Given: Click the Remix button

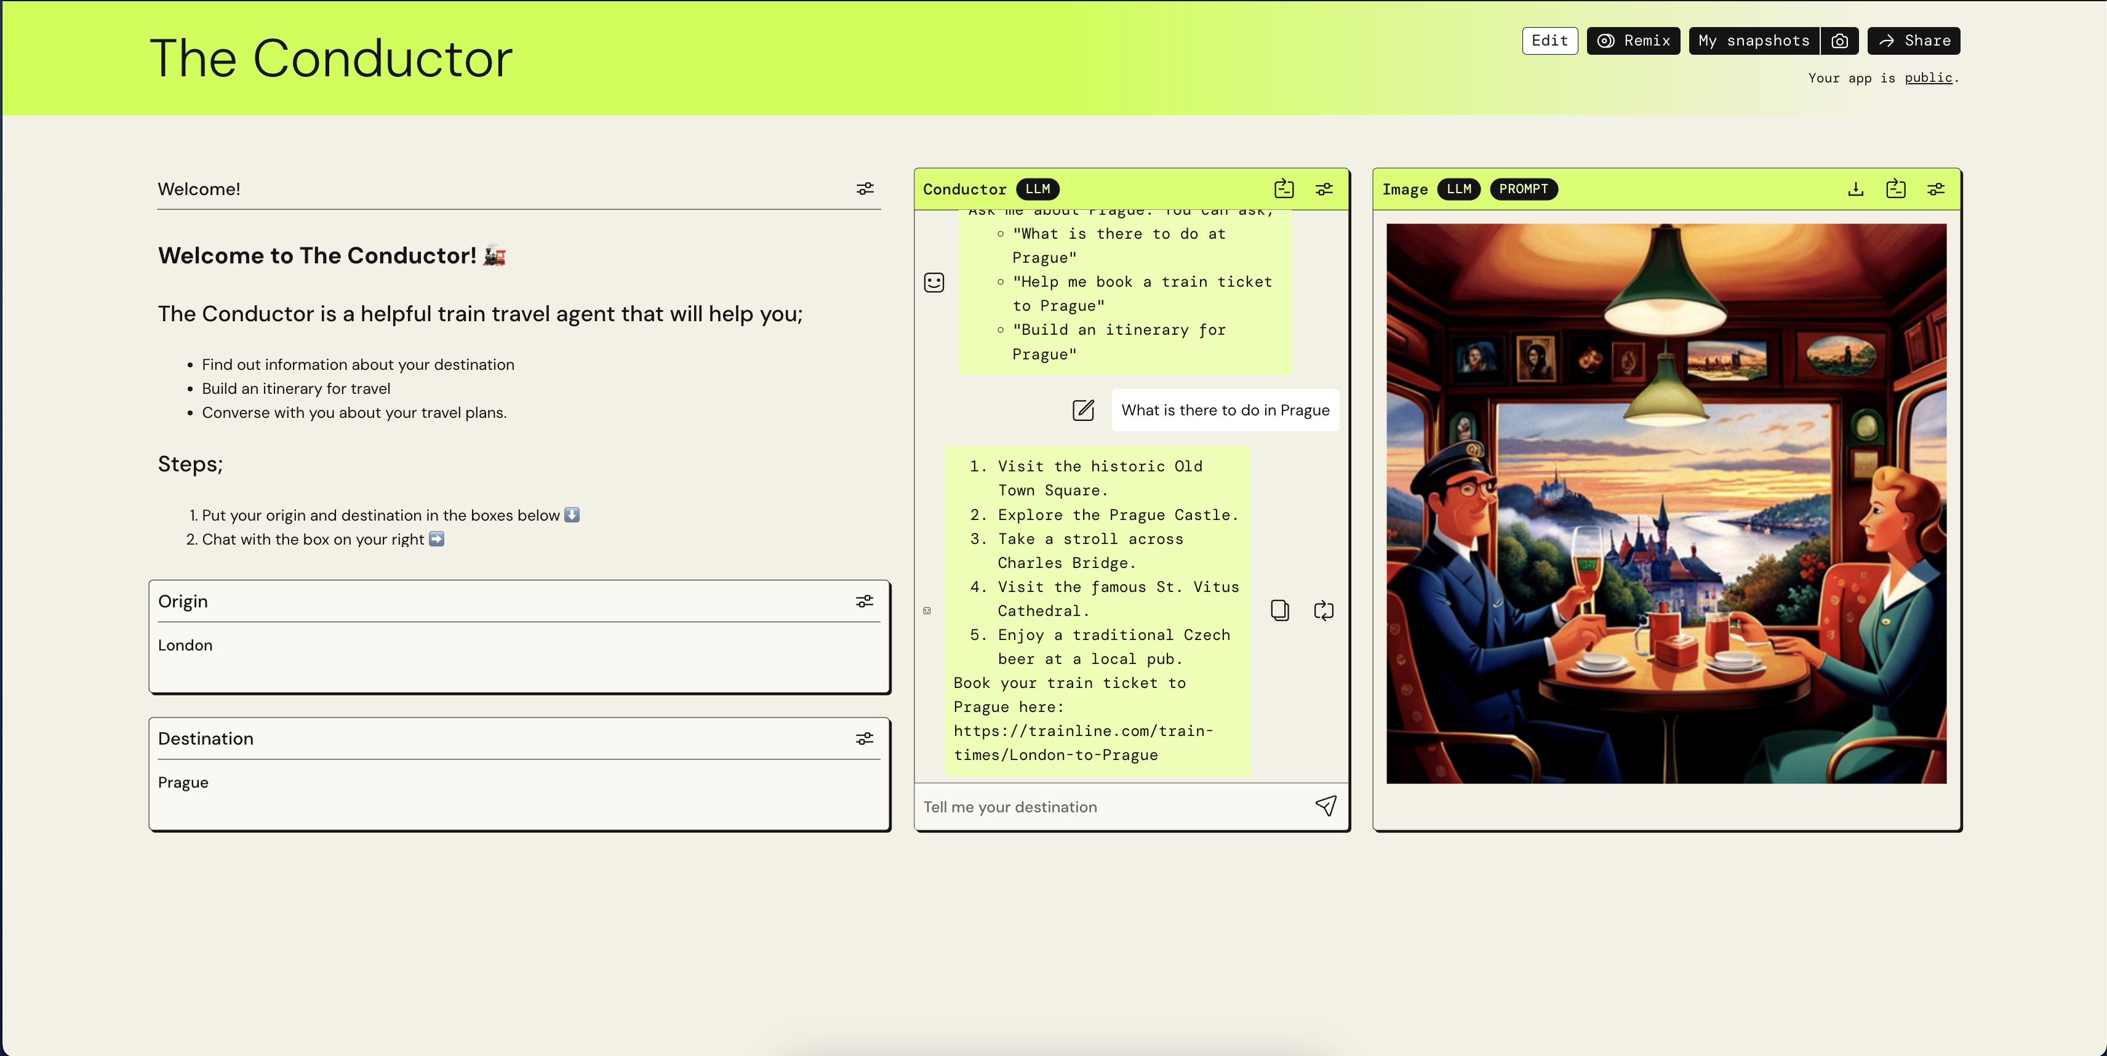Looking at the screenshot, I should tap(1633, 41).
